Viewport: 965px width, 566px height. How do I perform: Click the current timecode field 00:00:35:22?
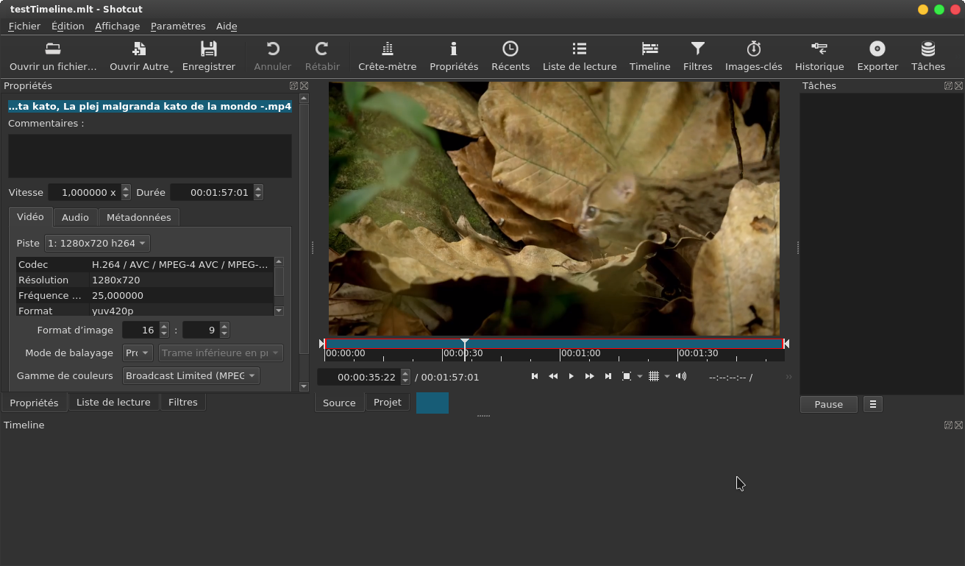coord(359,377)
